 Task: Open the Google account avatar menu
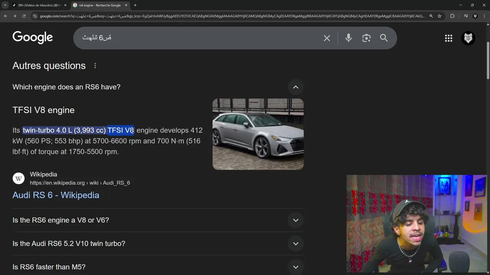point(468,38)
